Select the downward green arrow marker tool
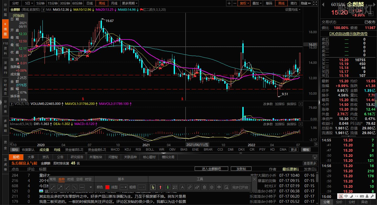 pyautogui.click(x=168, y=187)
